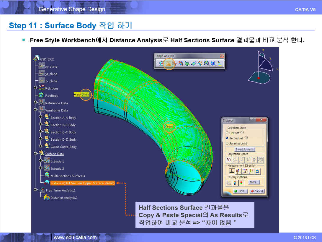Click the Invert Analysis button

pos(245,149)
